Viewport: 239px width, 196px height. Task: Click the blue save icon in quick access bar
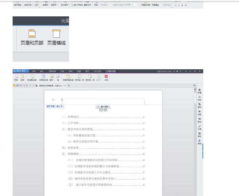18,86
